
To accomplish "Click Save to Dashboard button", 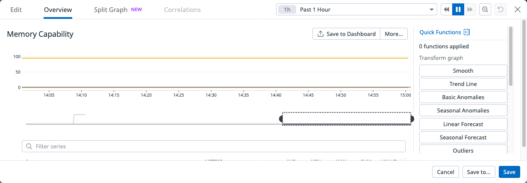I will pos(346,34).
